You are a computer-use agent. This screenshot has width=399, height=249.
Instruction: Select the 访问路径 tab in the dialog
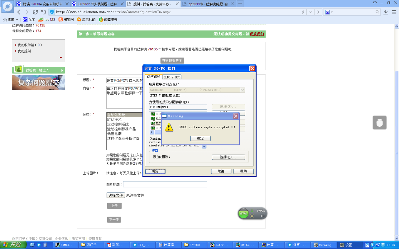click(x=154, y=77)
